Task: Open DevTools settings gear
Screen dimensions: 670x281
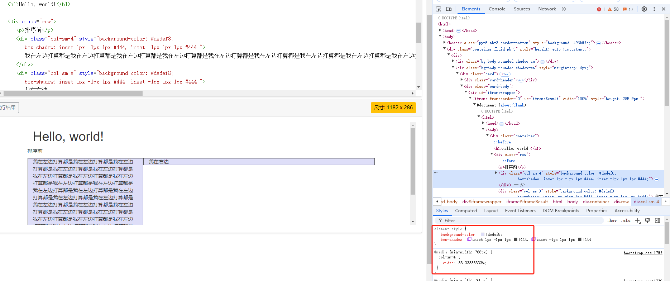Action: pos(644,9)
